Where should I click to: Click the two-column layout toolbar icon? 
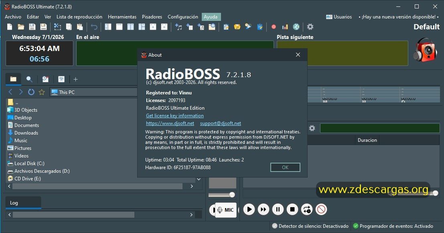tap(130, 27)
